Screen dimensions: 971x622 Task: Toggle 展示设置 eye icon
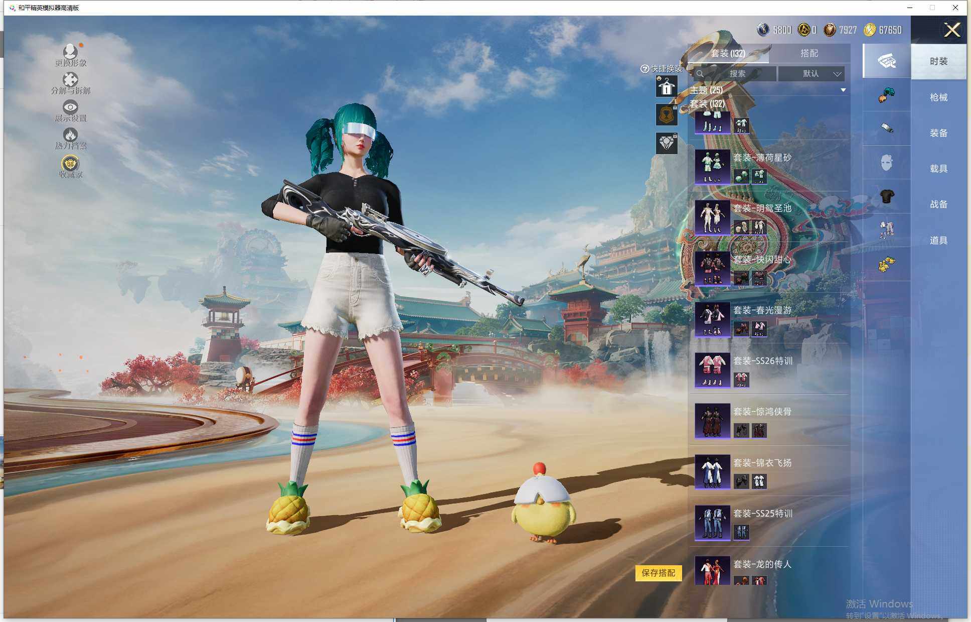(70, 107)
